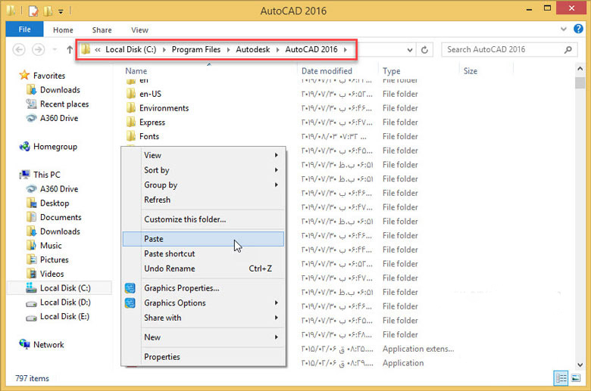Viewport: 591px width, 391px height.
Task: Click Refresh in the context menu
Action: point(203,200)
